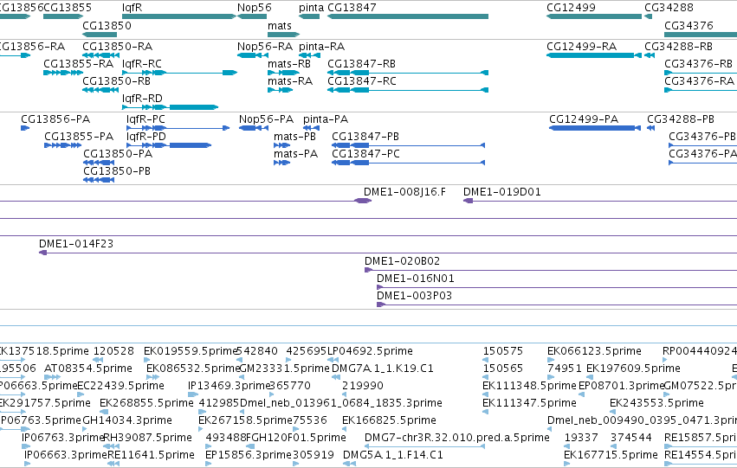Image resolution: width=737 pixels, height=468 pixels.
Task: Click transcript label CG13847-RB
Action: tap(361, 64)
